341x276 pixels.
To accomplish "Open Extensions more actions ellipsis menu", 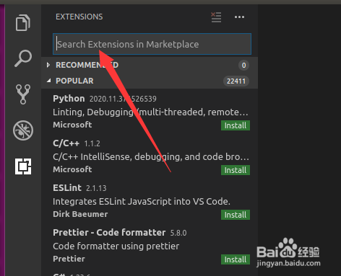I will pyautogui.click(x=239, y=17).
